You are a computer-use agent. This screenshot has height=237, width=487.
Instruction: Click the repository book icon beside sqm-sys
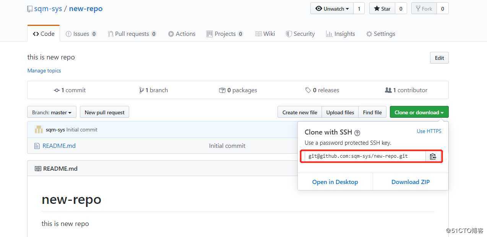[x=30, y=9]
